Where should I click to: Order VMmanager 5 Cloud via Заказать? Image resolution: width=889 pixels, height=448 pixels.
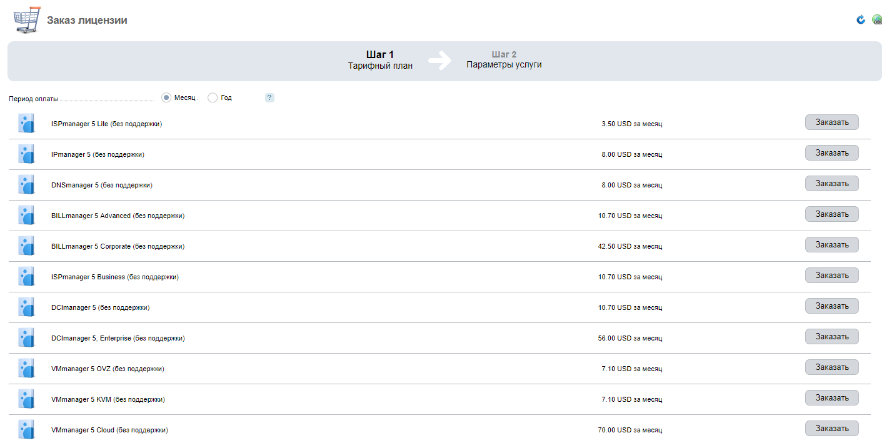831,429
